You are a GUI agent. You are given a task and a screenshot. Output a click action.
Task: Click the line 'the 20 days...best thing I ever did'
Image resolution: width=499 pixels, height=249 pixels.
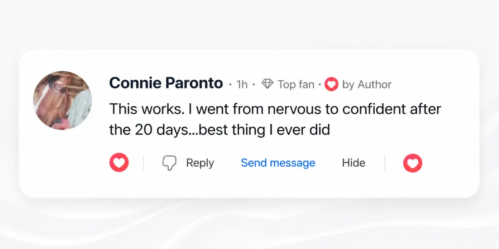220,130
